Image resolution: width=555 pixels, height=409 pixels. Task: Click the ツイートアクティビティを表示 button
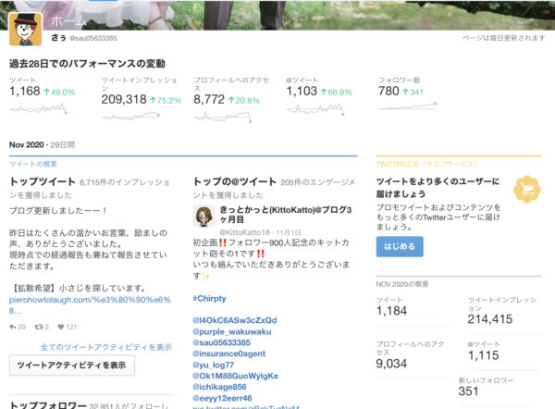pyautogui.click(x=72, y=366)
